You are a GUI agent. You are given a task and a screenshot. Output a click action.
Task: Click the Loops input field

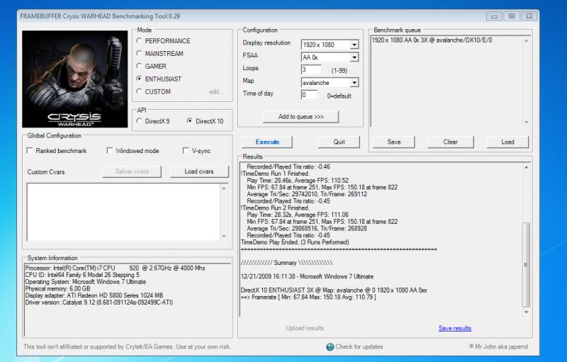[311, 69]
